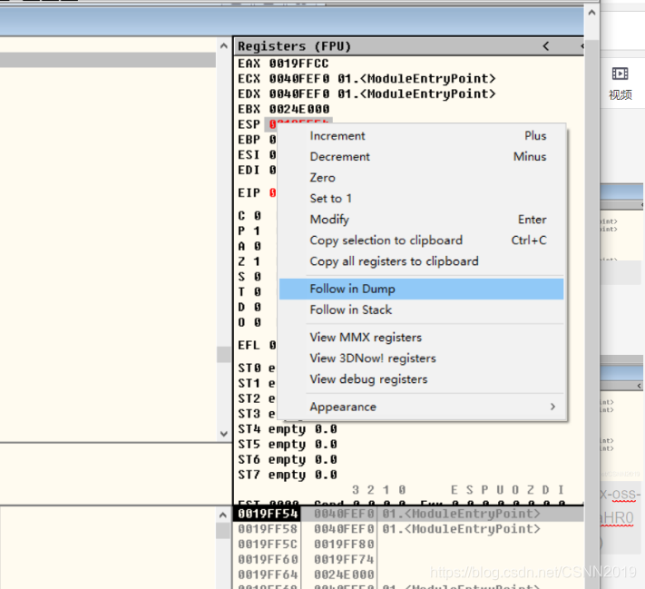Toggle the S flag value
The height and width of the screenshot is (589, 645).
click(258, 277)
